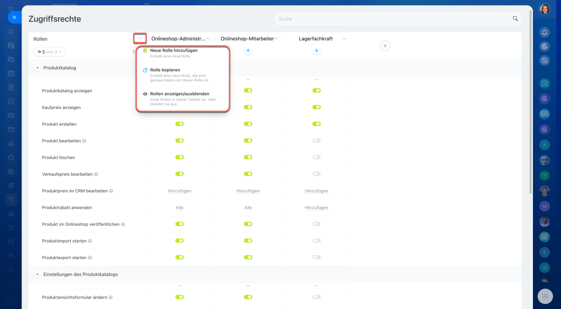Open left sidebar hamburger menu
Screen dimensions: 561x309
[x=11, y=9]
